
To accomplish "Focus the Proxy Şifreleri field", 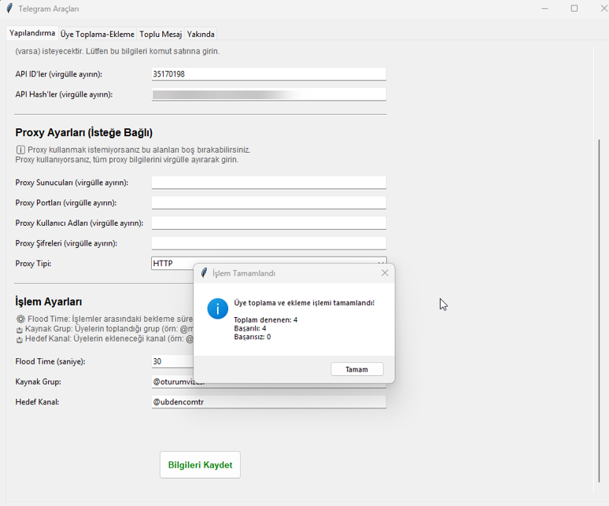I will [268, 244].
